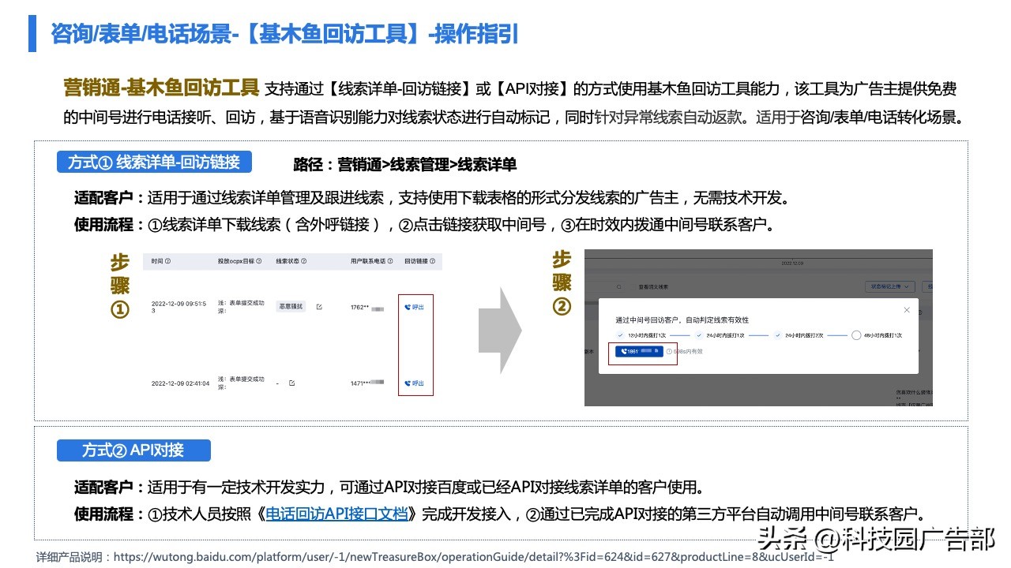Click the edit icon in the second row's 线索状态 column
Viewport: 1011px width, 568px height.
tap(291, 383)
